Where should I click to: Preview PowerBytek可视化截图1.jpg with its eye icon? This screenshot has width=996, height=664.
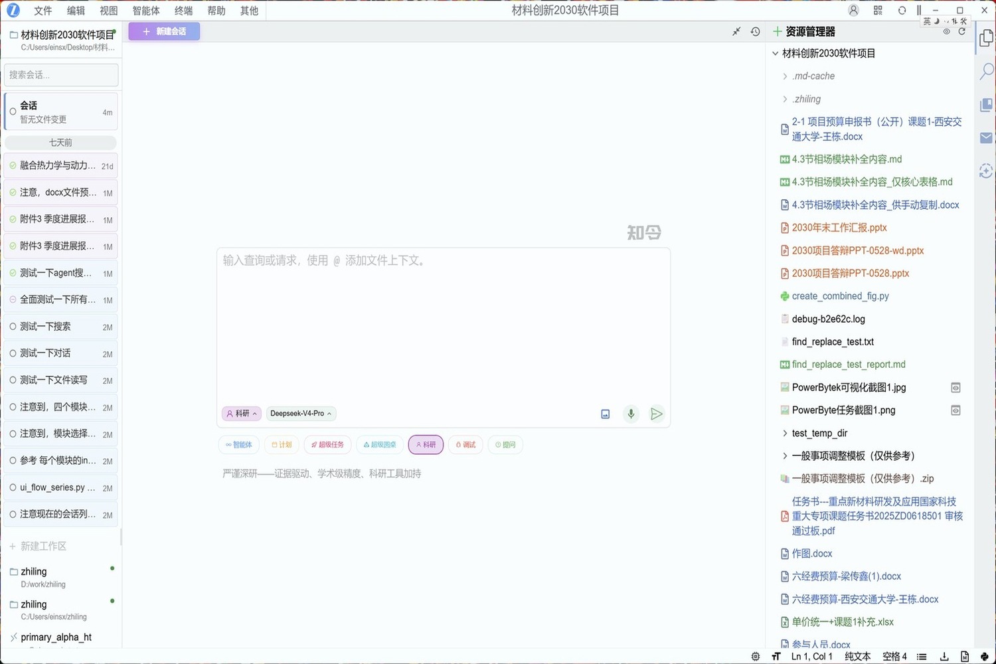tap(955, 388)
